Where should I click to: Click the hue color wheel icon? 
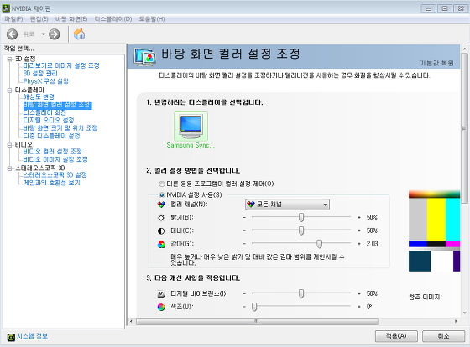click(161, 307)
